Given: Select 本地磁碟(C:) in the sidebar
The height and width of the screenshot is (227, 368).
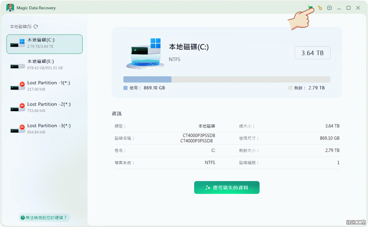Looking at the screenshot, I should [x=45, y=43].
